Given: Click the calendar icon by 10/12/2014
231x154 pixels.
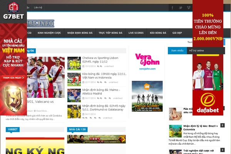Looking at the screenshot, I should pyautogui.click(x=84, y=66).
